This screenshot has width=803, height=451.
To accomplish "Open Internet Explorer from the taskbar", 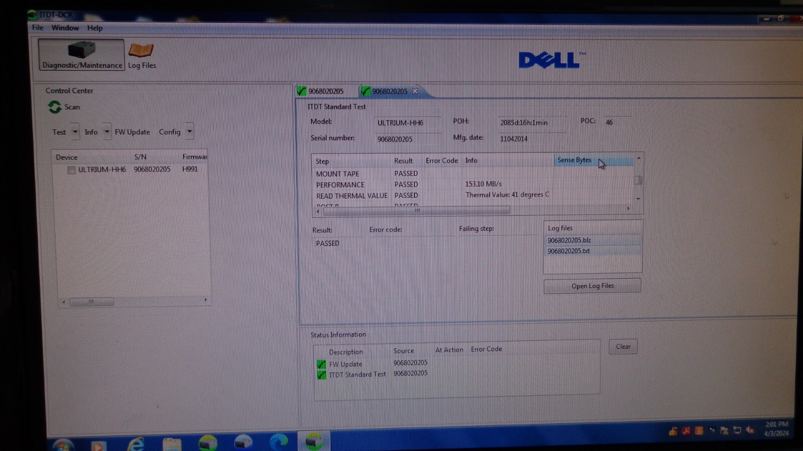I will [136, 444].
